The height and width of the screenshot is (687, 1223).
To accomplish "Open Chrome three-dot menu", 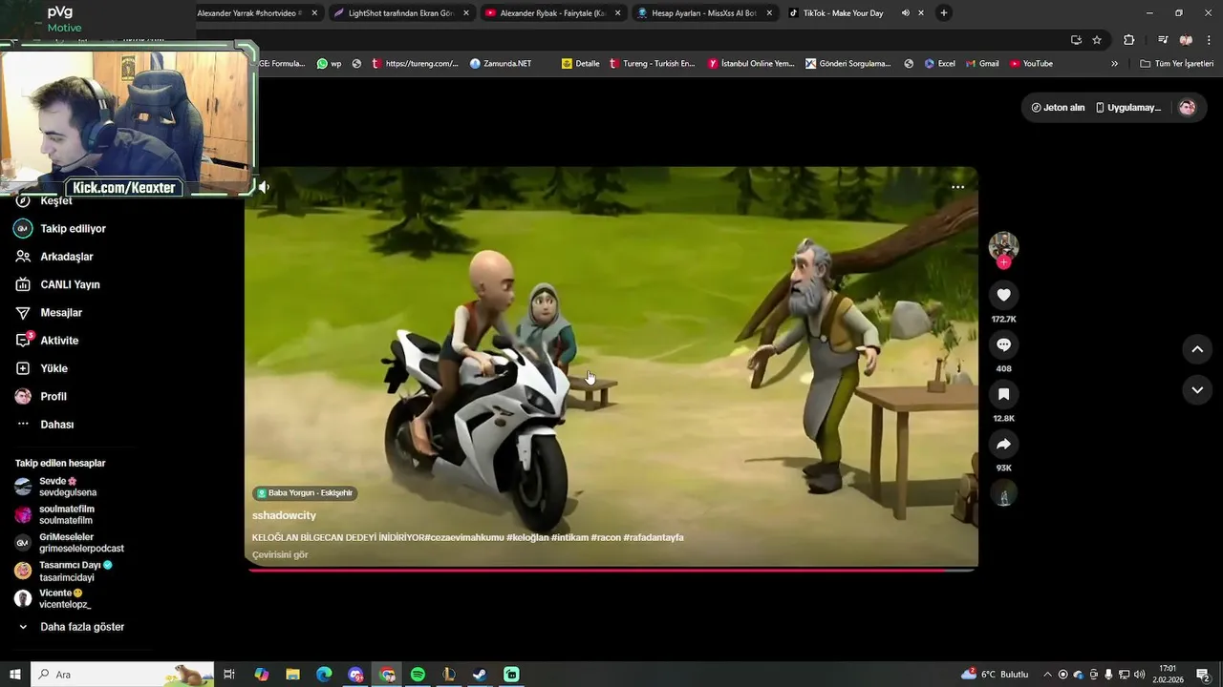I will click(1209, 40).
